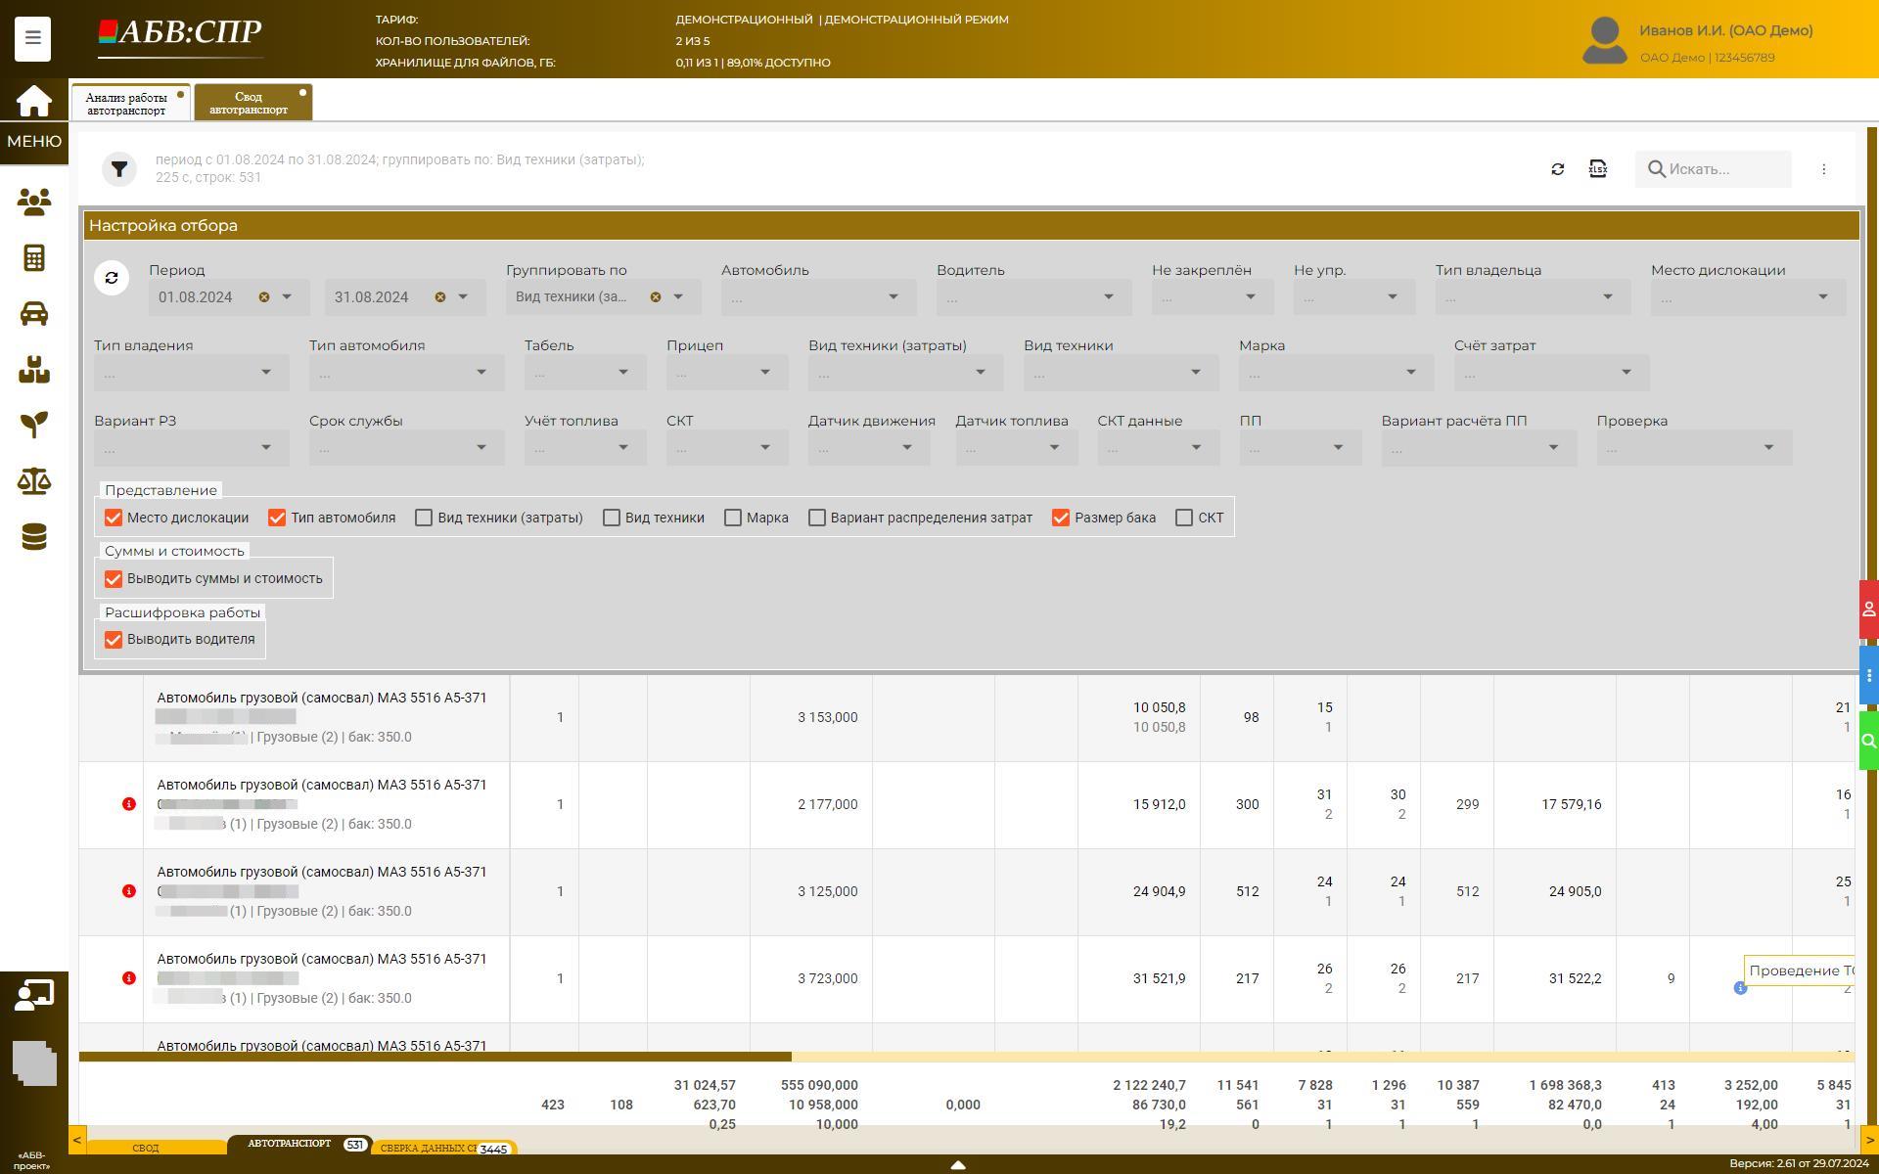This screenshot has height=1174, width=1879.
Task: Click the Искать search field
Action: (1722, 169)
